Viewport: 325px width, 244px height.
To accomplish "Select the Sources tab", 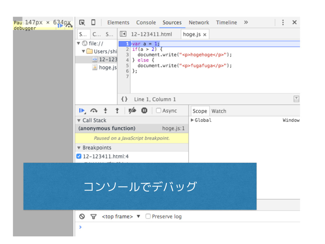I will point(172,23).
